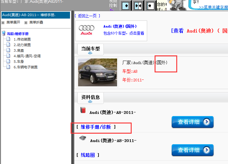Open the 维修手册/诊断 link
Viewport: 228px width, 164px height.
(x=96, y=127)
